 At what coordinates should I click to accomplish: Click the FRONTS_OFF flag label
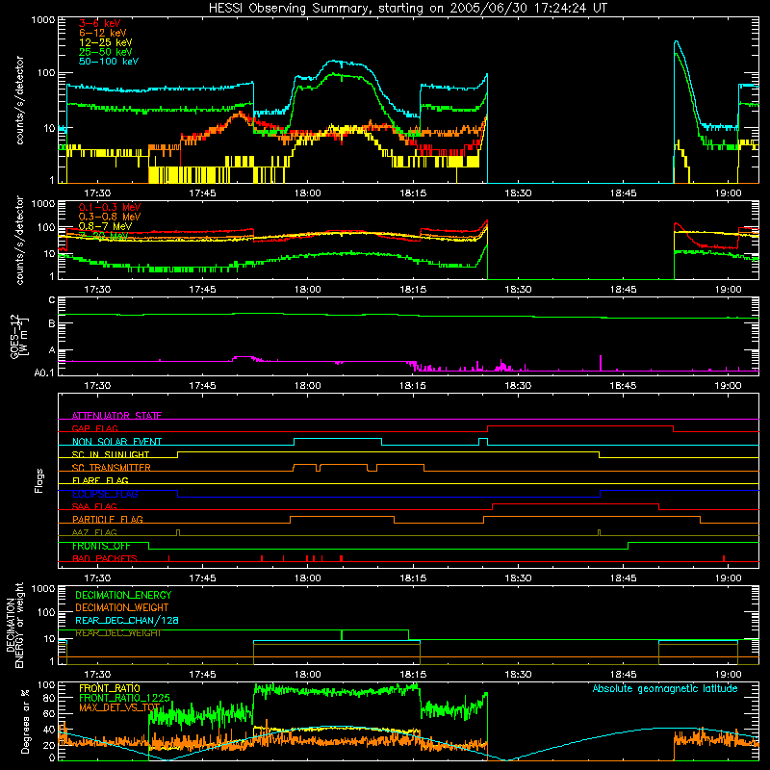101,546
